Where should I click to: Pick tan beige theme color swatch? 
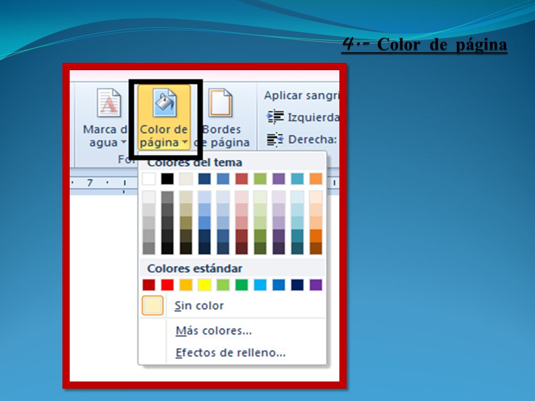[x=186, y=179]
